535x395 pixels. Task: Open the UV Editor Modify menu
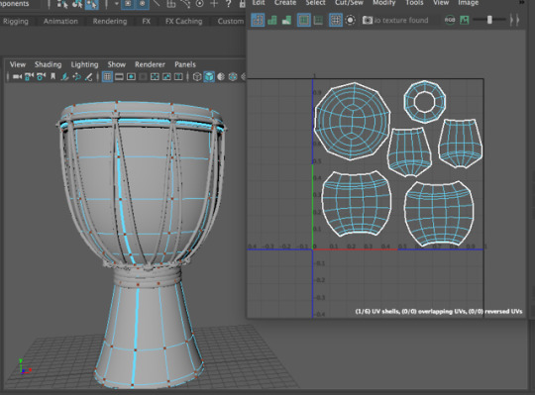point(384,3)
